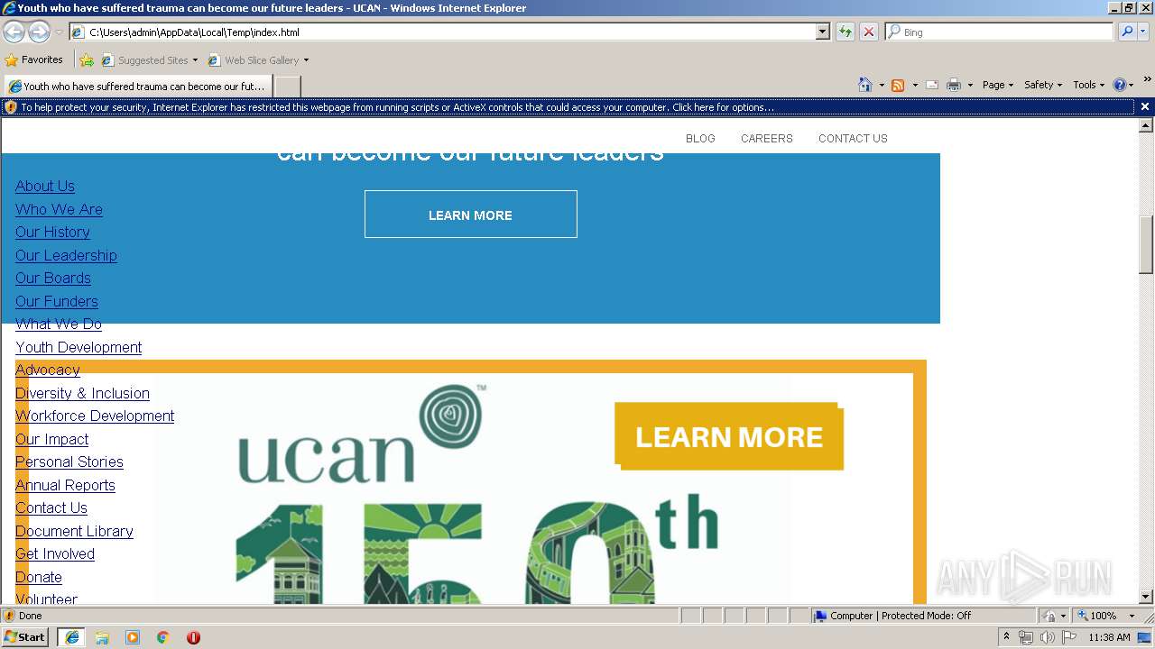Select the Youth who have suffered tab
1155x649 pixels.
coord(137,87)
